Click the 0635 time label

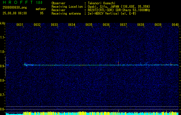tap(89, 25)
